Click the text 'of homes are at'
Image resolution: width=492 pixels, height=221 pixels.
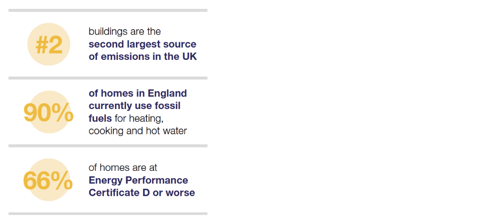pyautogui.click(x=123, y=168)
